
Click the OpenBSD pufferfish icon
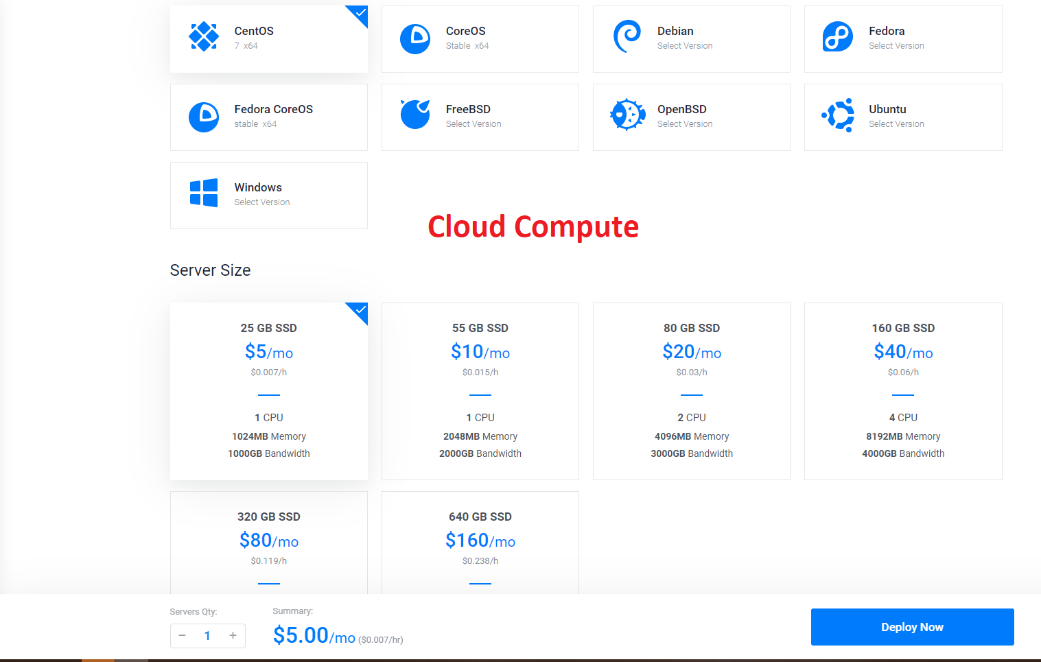pyautogui.click(x=627, y=115)
